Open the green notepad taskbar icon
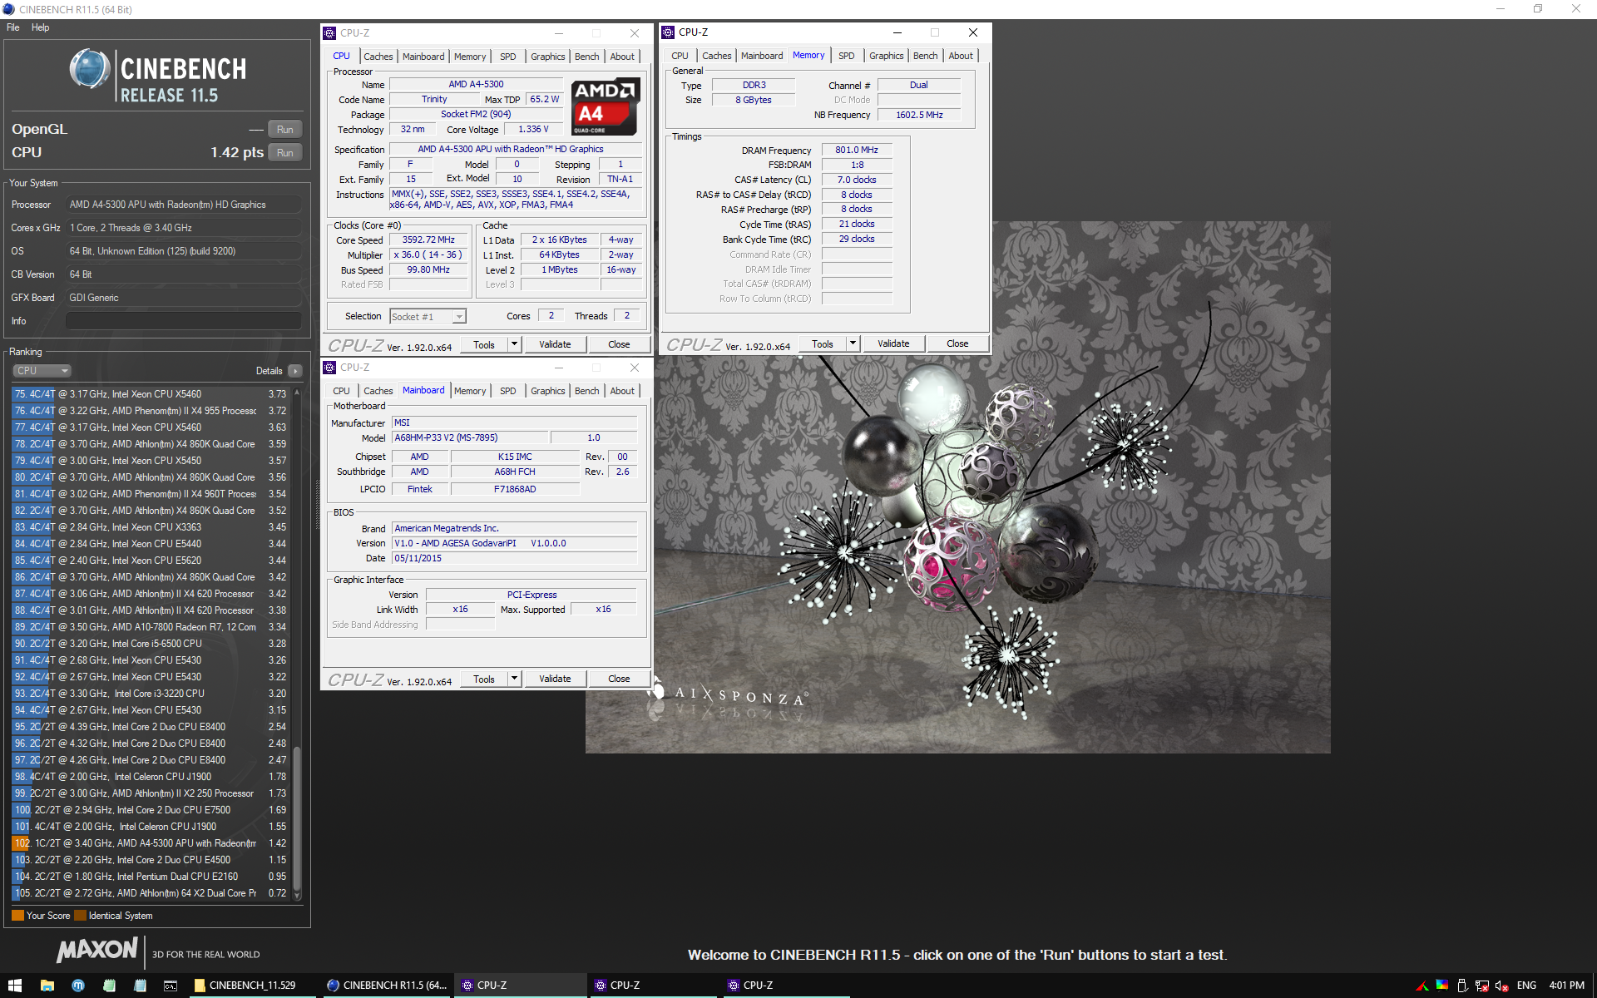This screenshot has height=998, width=1597. (x=109, y=986)
